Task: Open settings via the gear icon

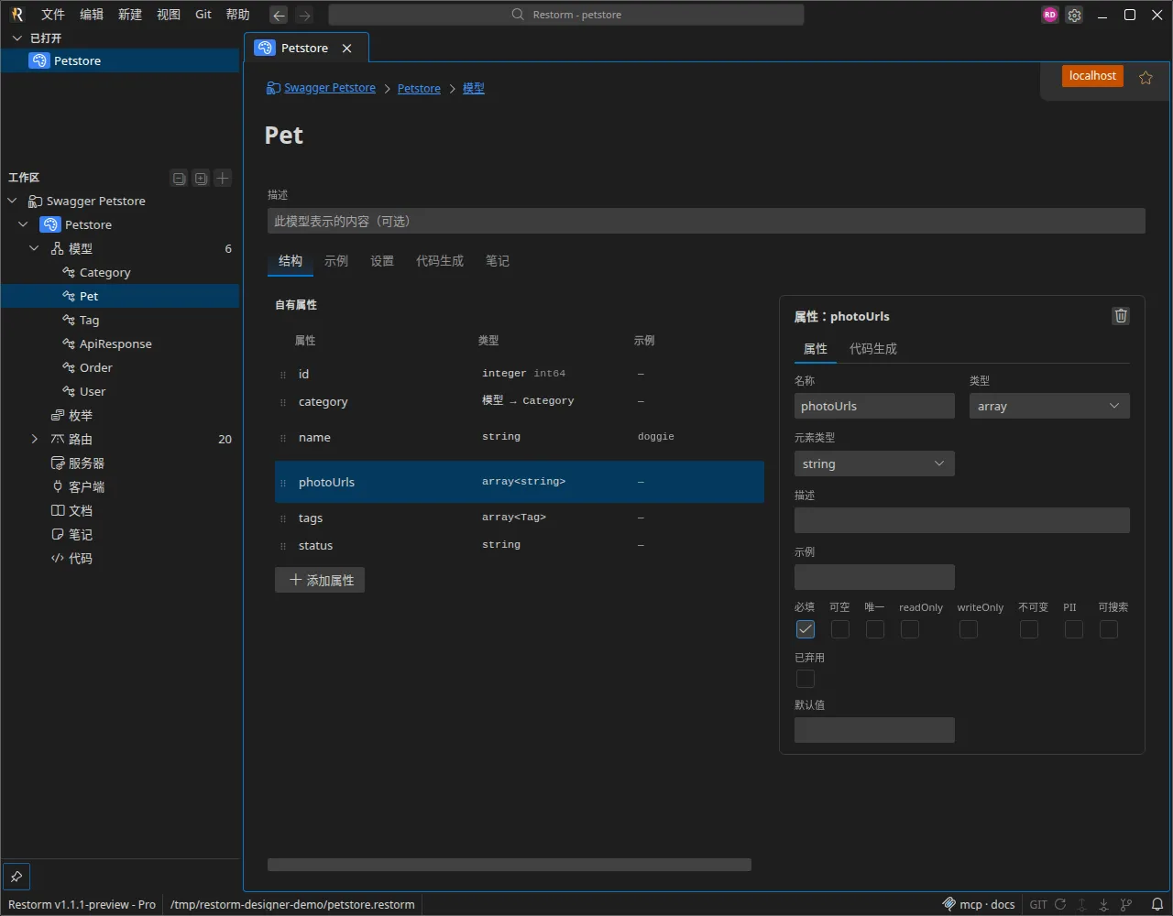Action: (1075, 15)
